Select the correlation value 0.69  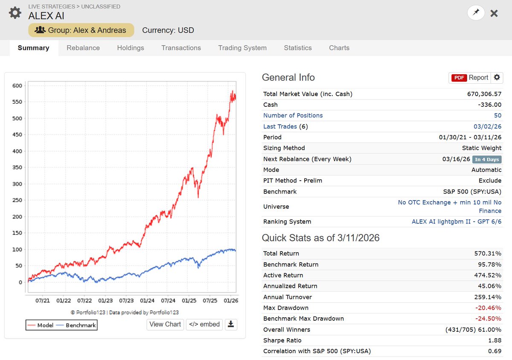(x=495, y=351)
